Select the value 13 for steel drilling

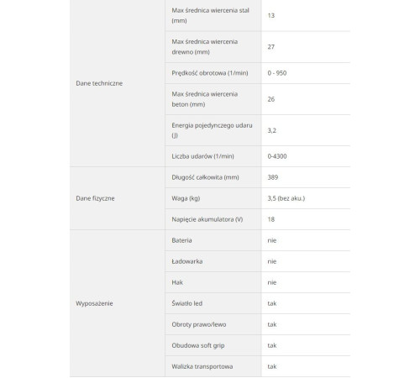tap(270, 15)
